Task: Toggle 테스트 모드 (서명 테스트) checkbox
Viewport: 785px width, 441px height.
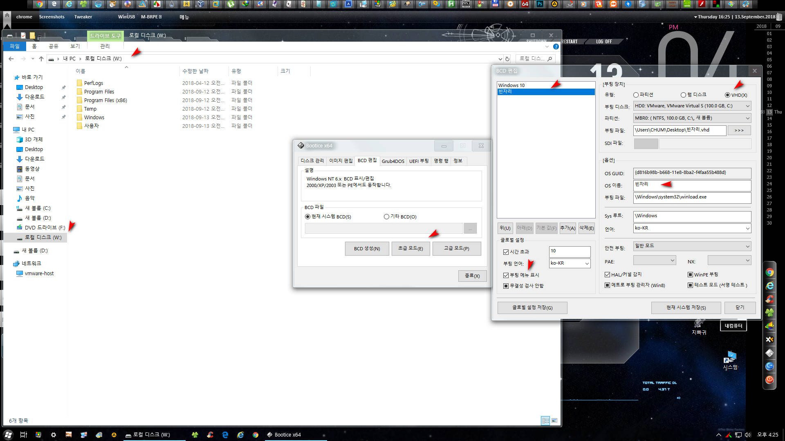Action: tap(690, 285)
